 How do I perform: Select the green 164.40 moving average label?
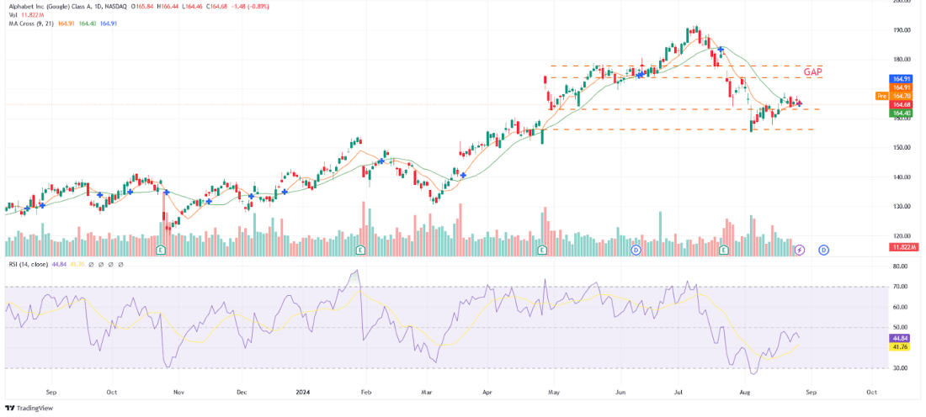point(901,113)
